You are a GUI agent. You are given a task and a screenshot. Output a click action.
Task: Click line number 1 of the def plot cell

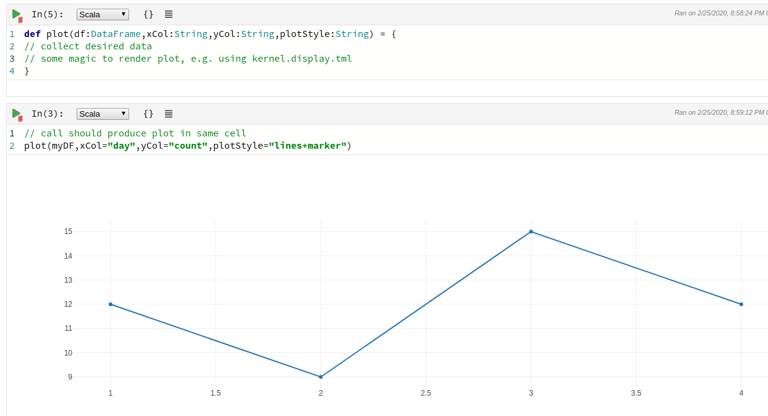[11, 34]
